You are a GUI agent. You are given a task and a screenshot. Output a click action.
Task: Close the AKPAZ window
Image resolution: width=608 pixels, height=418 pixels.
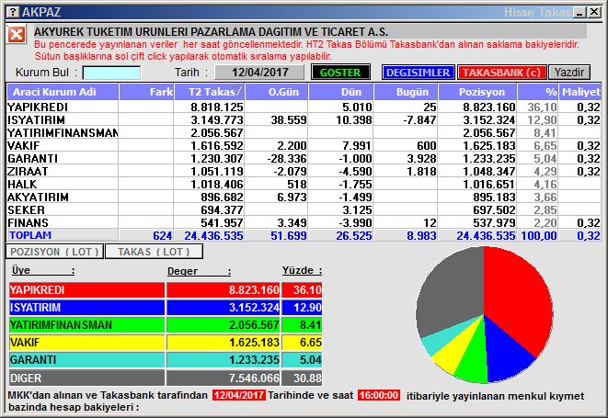coord(594,12)
